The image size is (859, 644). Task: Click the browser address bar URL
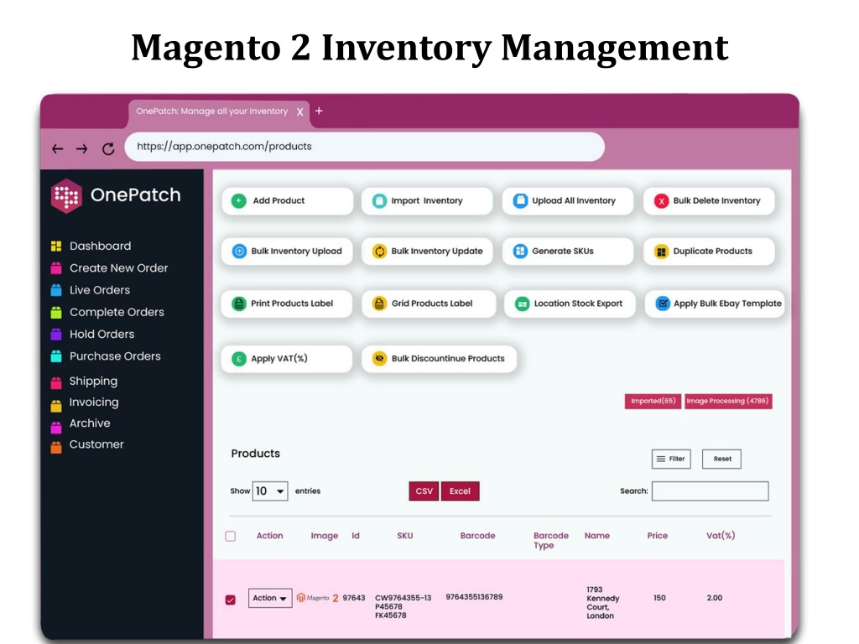point(364,147)
